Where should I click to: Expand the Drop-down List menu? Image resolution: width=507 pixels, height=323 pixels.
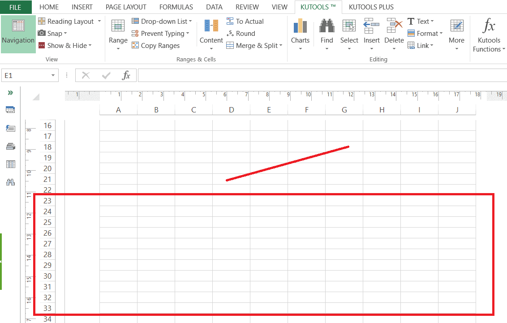162,21
